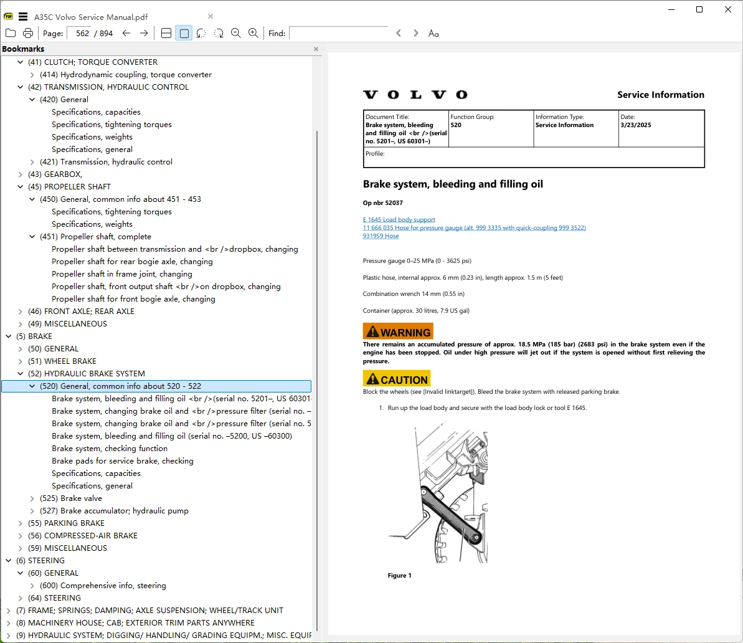The image size is (743, 643).
Task: Select the A35C Volvo Service Manual.pdf tab
Action: coord(91,17)
